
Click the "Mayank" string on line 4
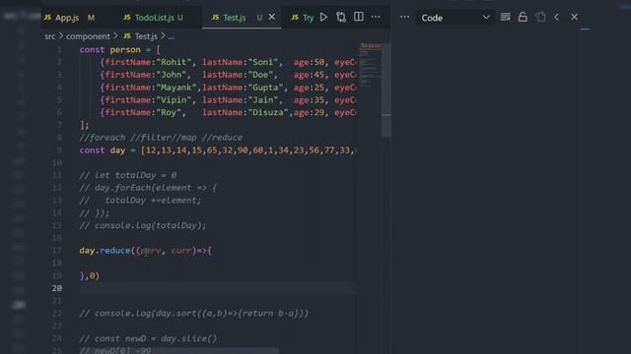tap(176, 88)
